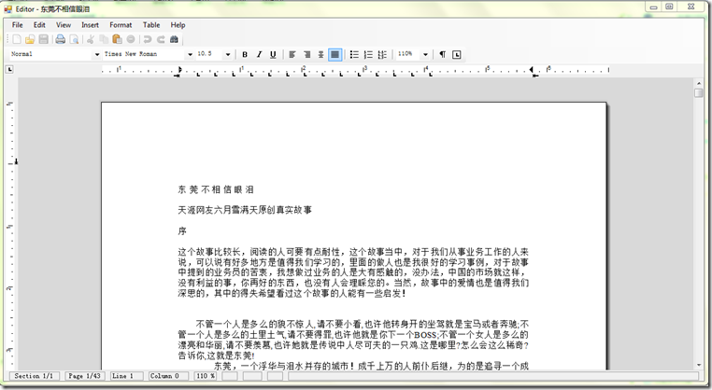Click the text frame icon after pilcrow

(456, 54)
